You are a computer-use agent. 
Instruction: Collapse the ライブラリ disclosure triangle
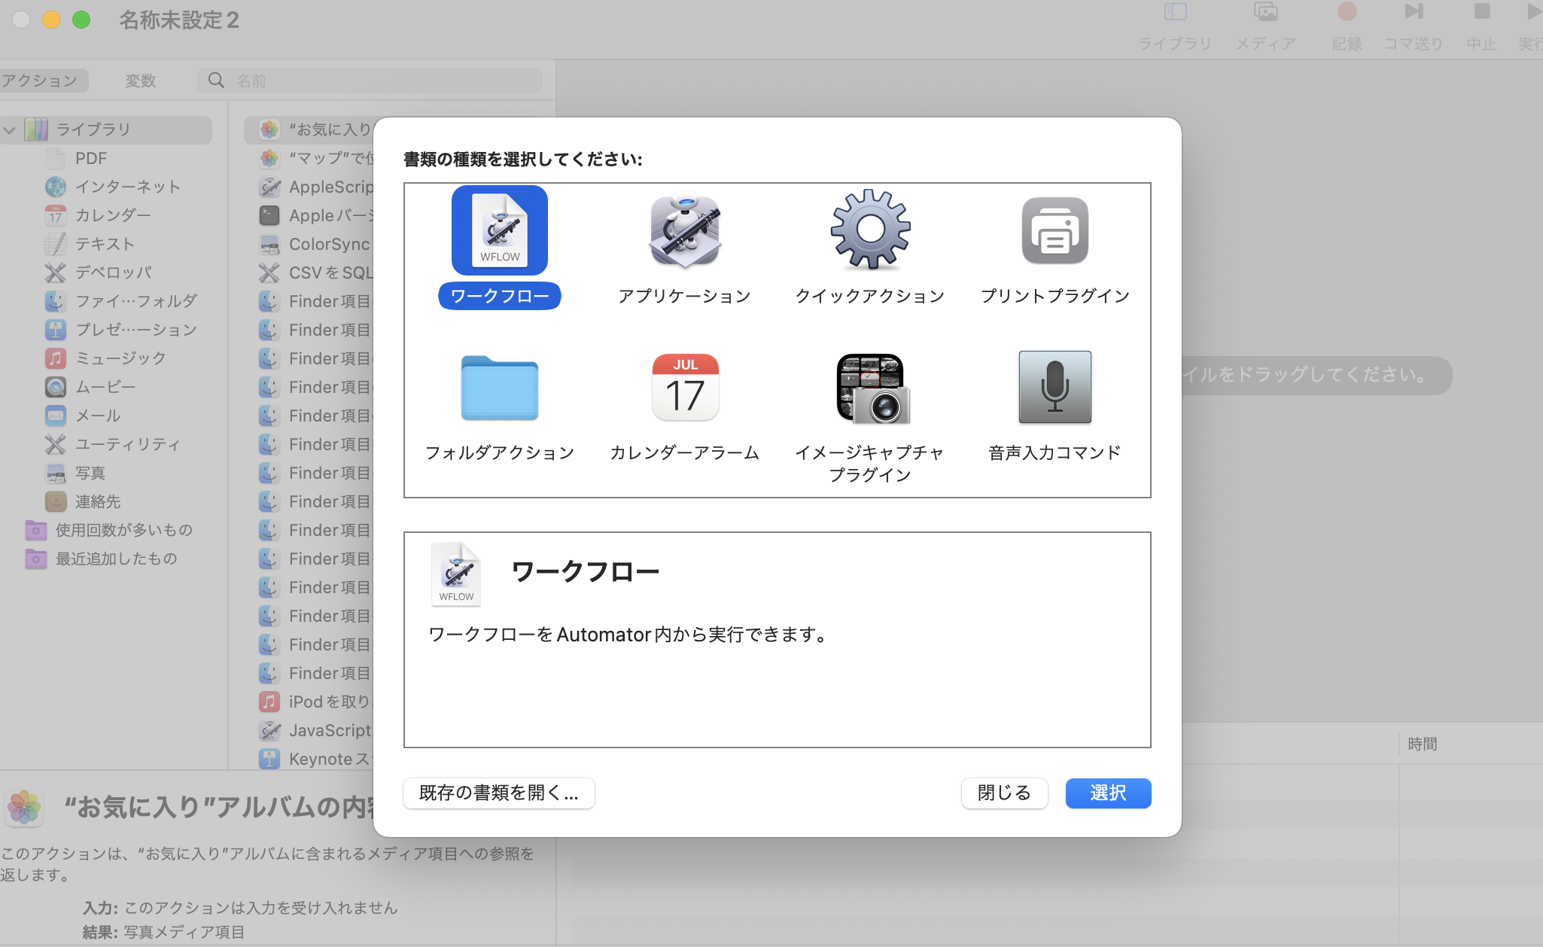pos(10,129)
